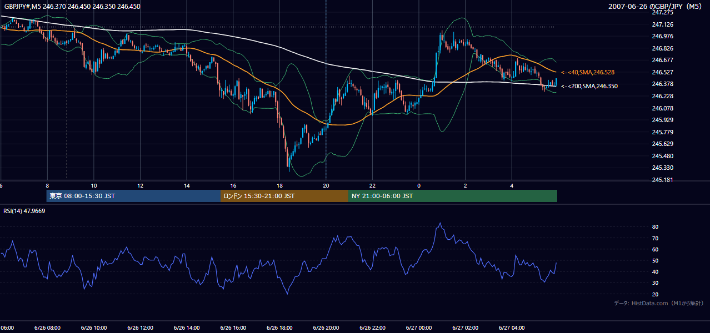Screen dimensions: 710x333
Task: Click RSI scale value 40
Action: point(656,271)
